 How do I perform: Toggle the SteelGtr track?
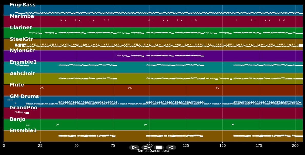tap(22, 39)
